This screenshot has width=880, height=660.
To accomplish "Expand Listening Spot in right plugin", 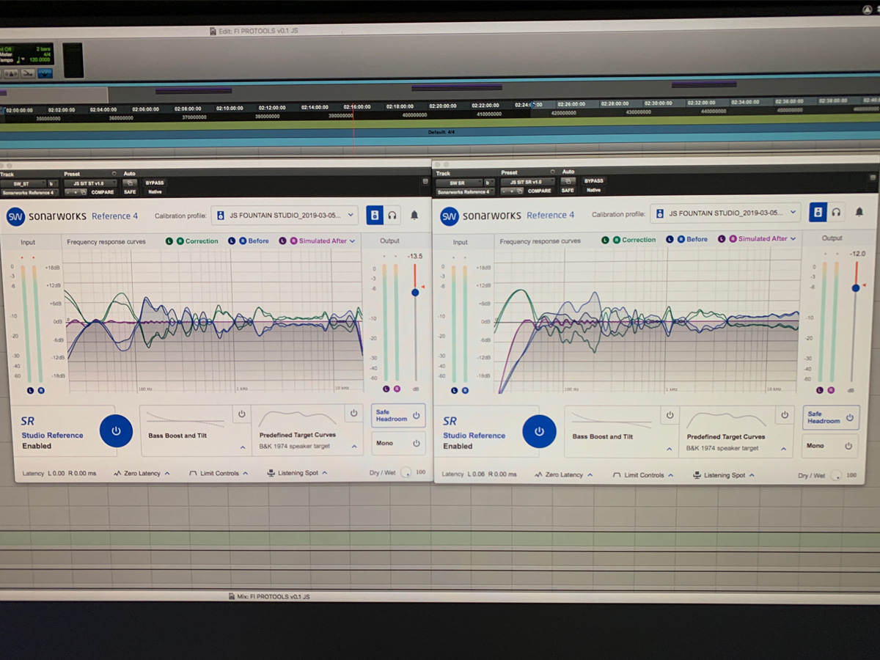I will (x=724, y=475).
